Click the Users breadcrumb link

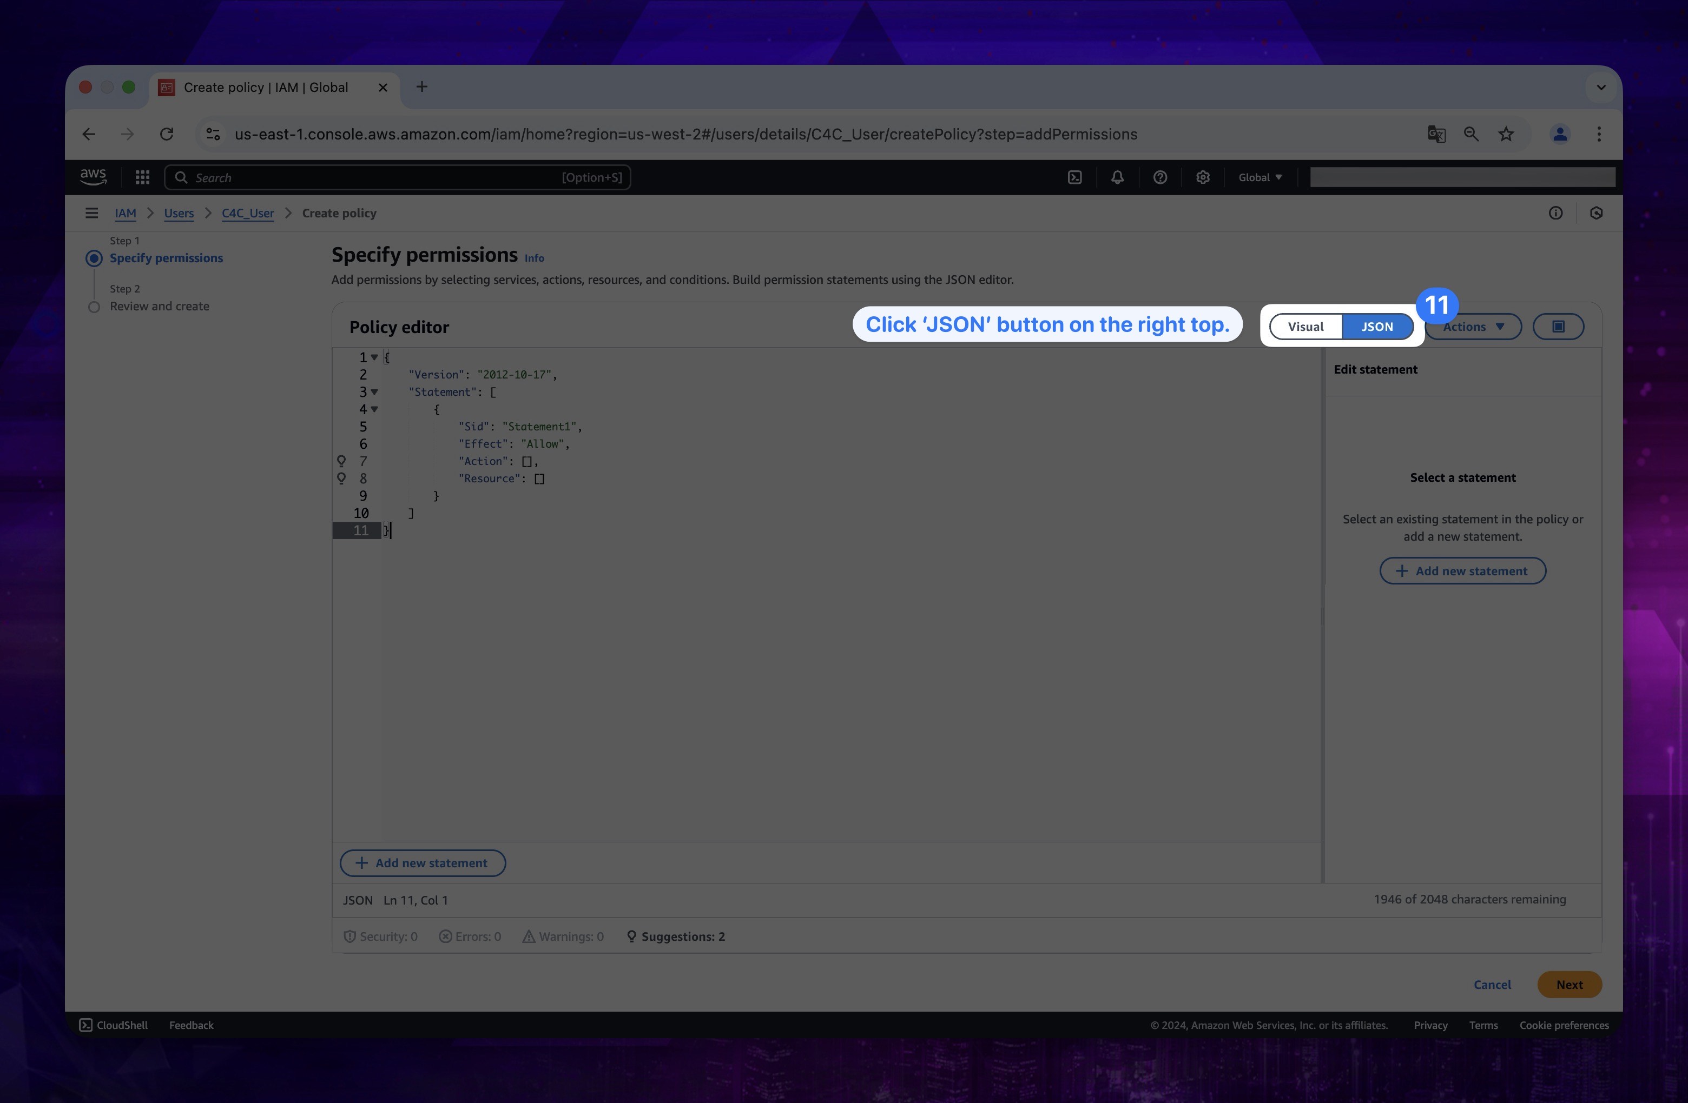(179, 213)
